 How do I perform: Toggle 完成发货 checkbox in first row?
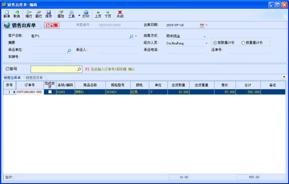click(x=50, y=92)
